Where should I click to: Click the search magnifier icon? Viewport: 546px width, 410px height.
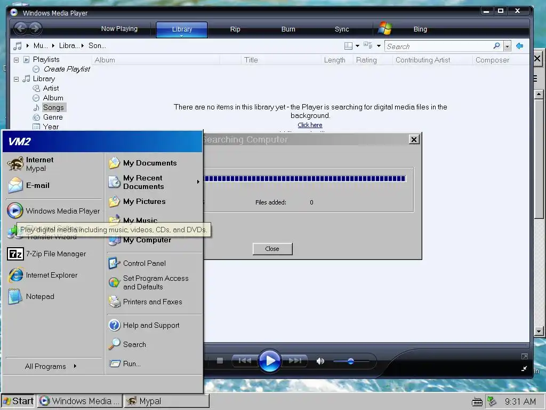(x=497, y=46)
